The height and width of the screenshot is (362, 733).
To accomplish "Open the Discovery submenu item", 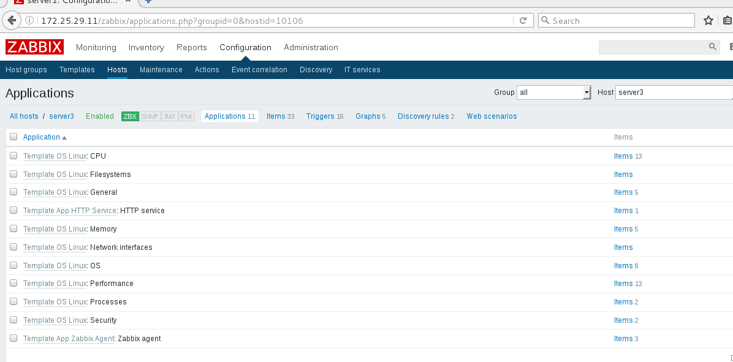I will tap(316, 70).
